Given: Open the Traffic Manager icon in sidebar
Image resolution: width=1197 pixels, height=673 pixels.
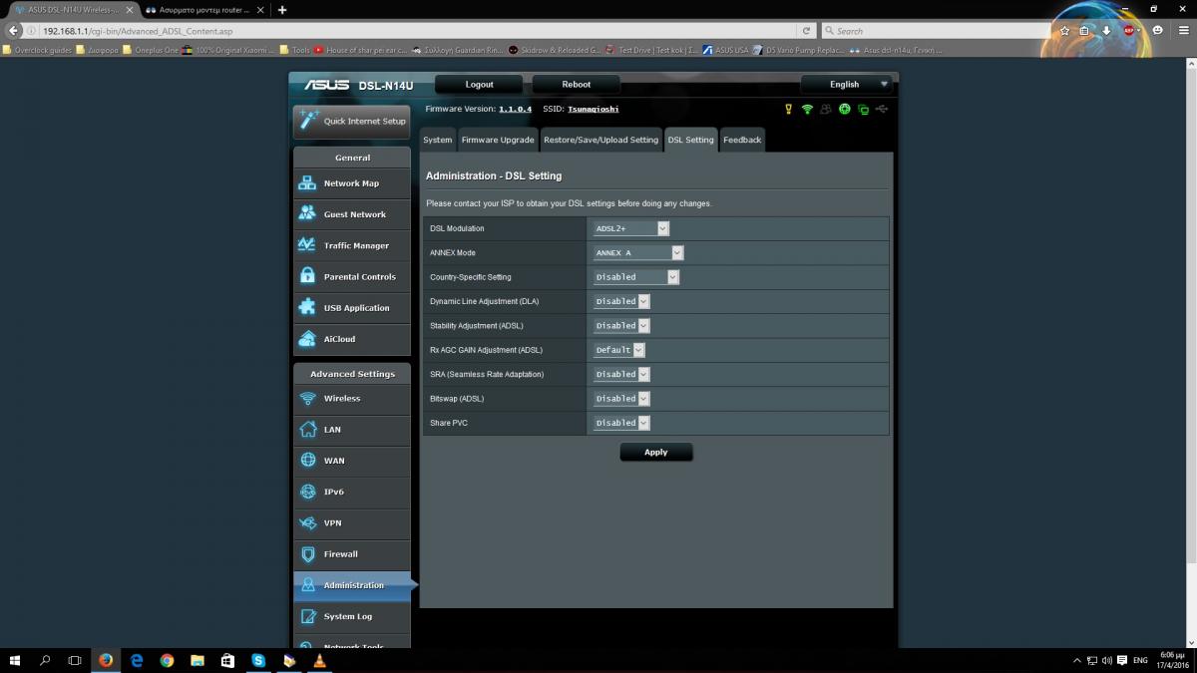Looking at the screenshot, I should click(307, 245).
